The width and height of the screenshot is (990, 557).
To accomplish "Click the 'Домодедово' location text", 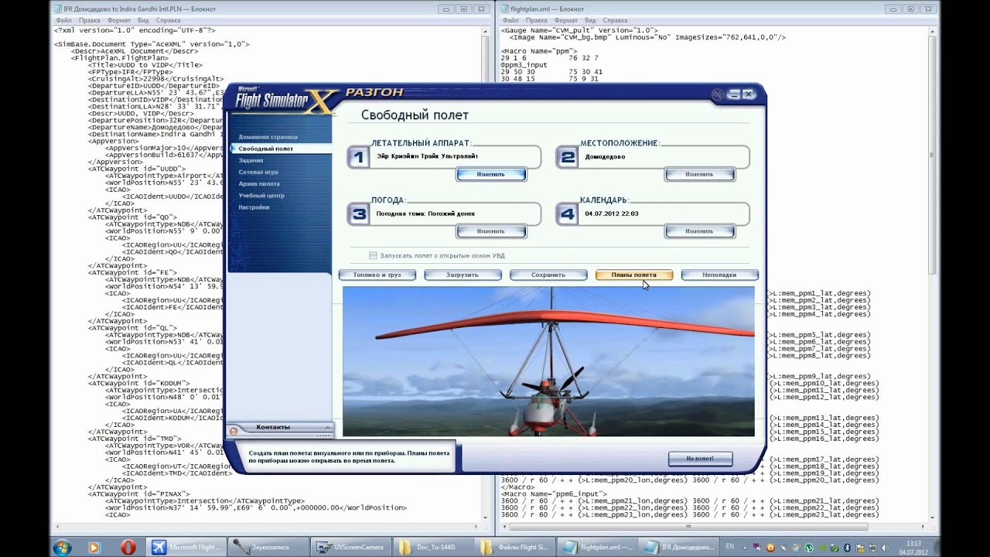I will [x=605, y=155].
